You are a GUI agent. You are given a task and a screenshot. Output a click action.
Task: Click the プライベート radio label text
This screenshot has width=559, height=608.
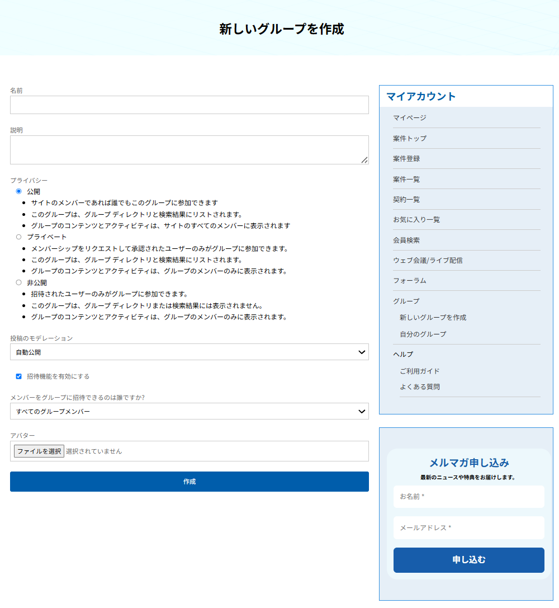46,237
